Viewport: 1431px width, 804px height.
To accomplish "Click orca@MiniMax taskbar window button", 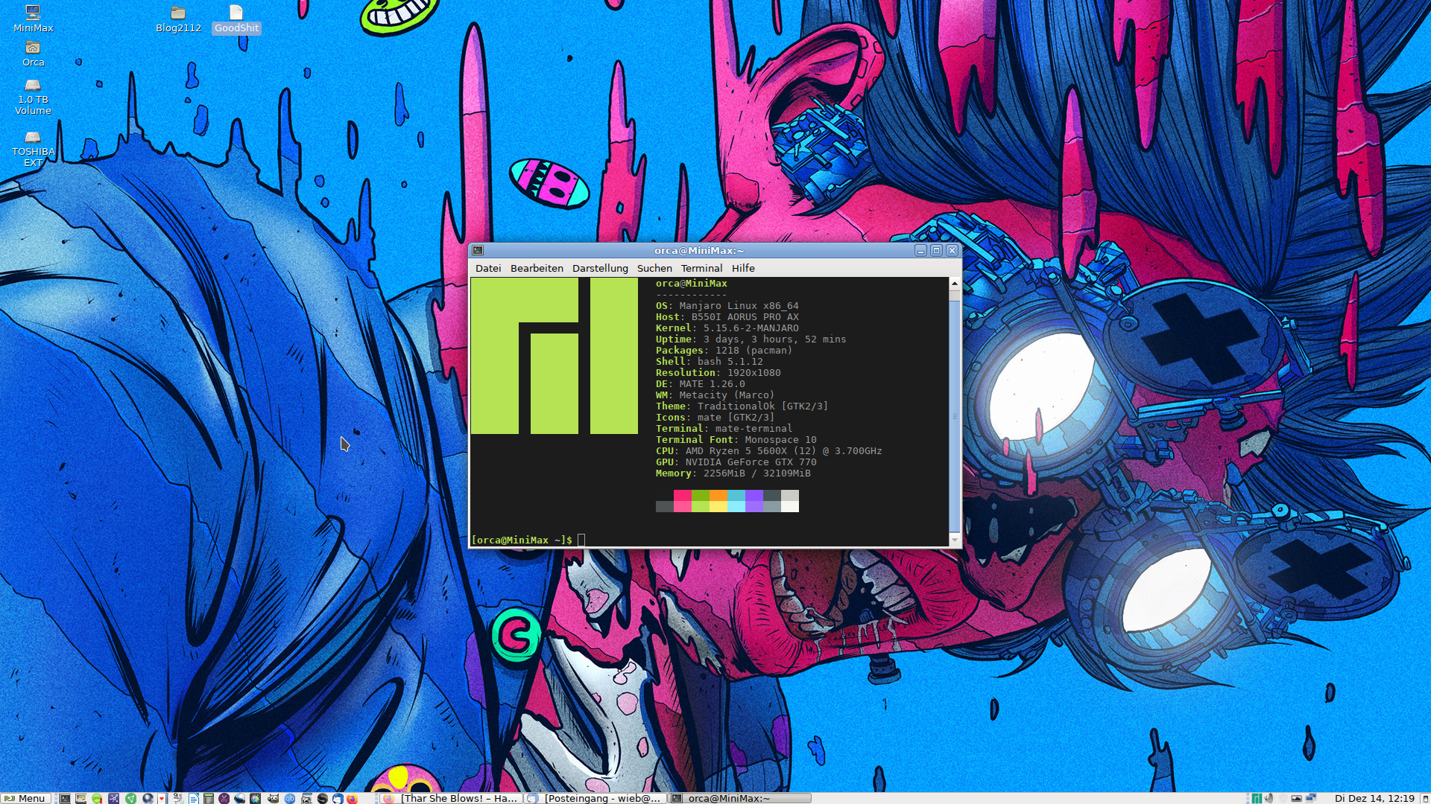I will click(x=739, y=798).
